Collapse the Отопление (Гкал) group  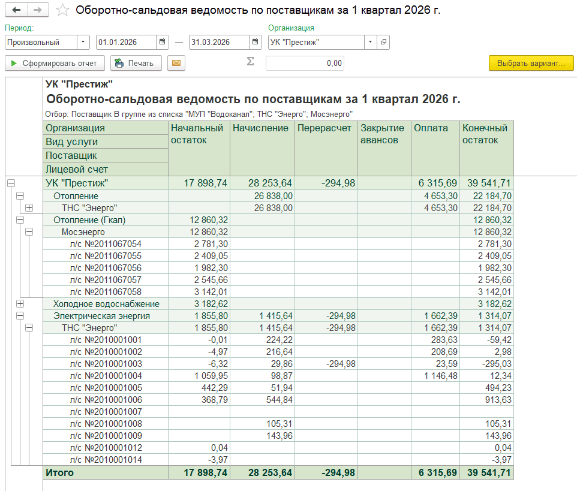click(20, 220)
